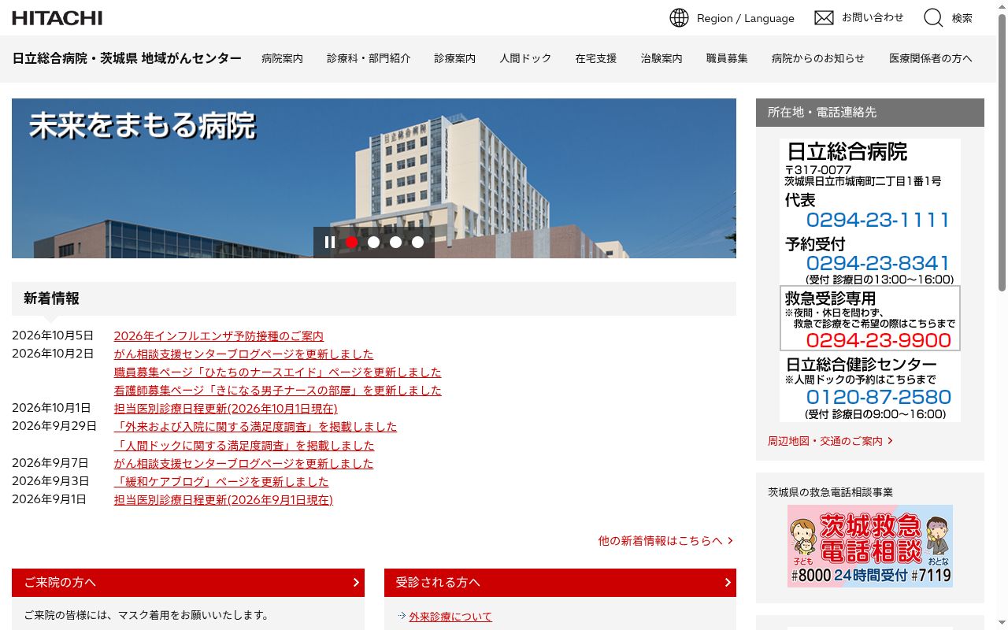Open 人間ドックに関する満足度調査 link
The width and height of the screenshot is (1008, 630).
(244, 446)
